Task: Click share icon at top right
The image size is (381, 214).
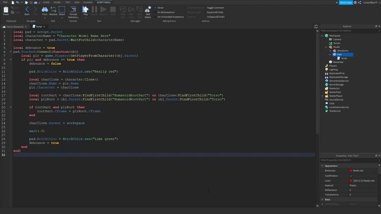Action: tap(360, 2)
